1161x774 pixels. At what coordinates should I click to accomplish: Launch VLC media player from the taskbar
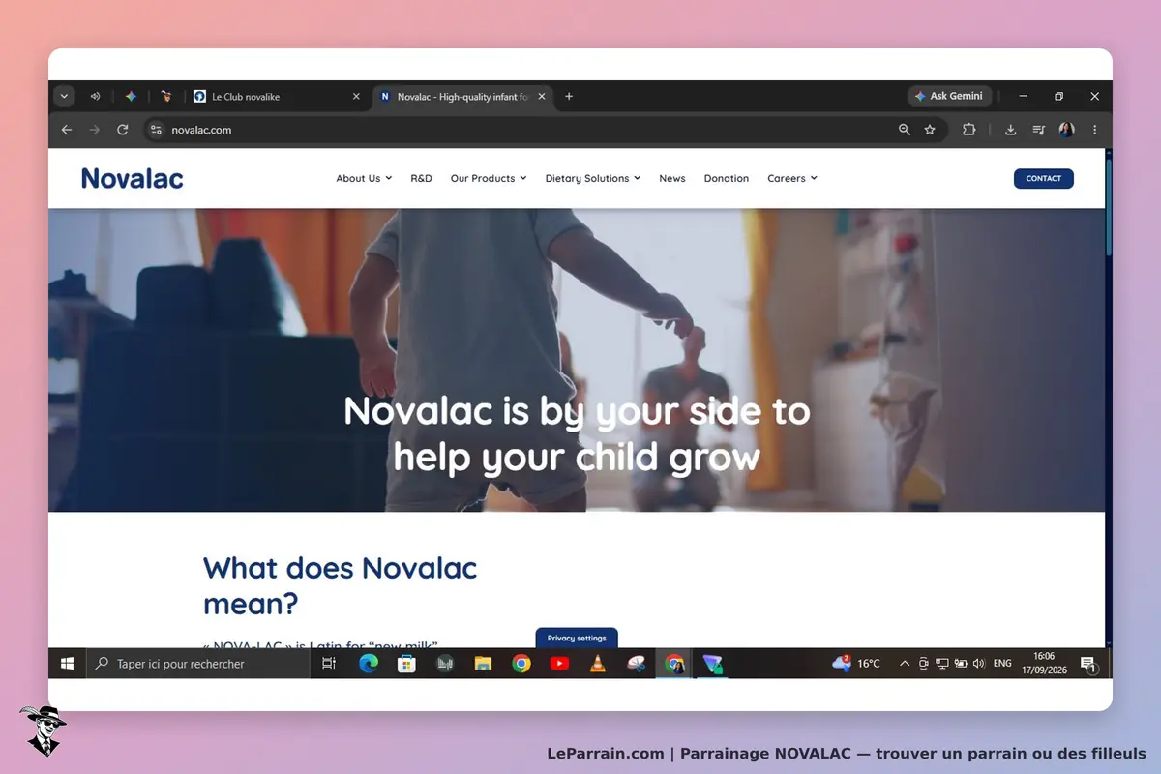click(x=598, y=664)
